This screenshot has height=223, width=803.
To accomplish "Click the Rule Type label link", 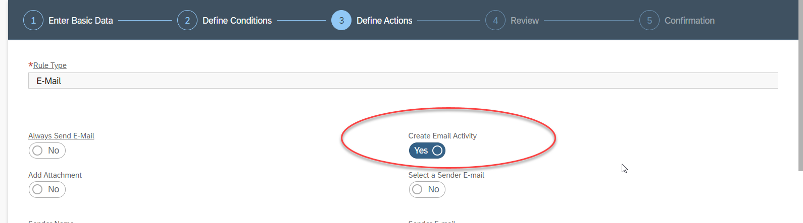I will [x=50, y=65].
